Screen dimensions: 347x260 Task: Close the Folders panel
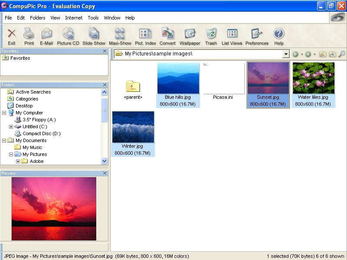105,85
